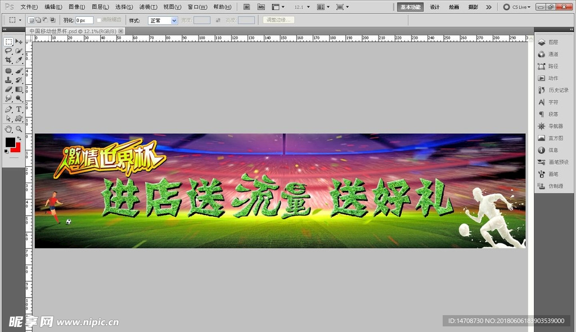
Task: Select the Pen tool
Action: [x=8, y=110]
